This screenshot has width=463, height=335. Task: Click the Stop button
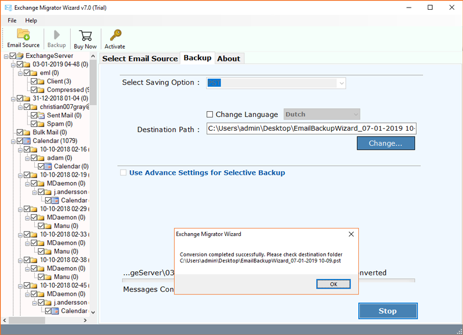point(388,311)
